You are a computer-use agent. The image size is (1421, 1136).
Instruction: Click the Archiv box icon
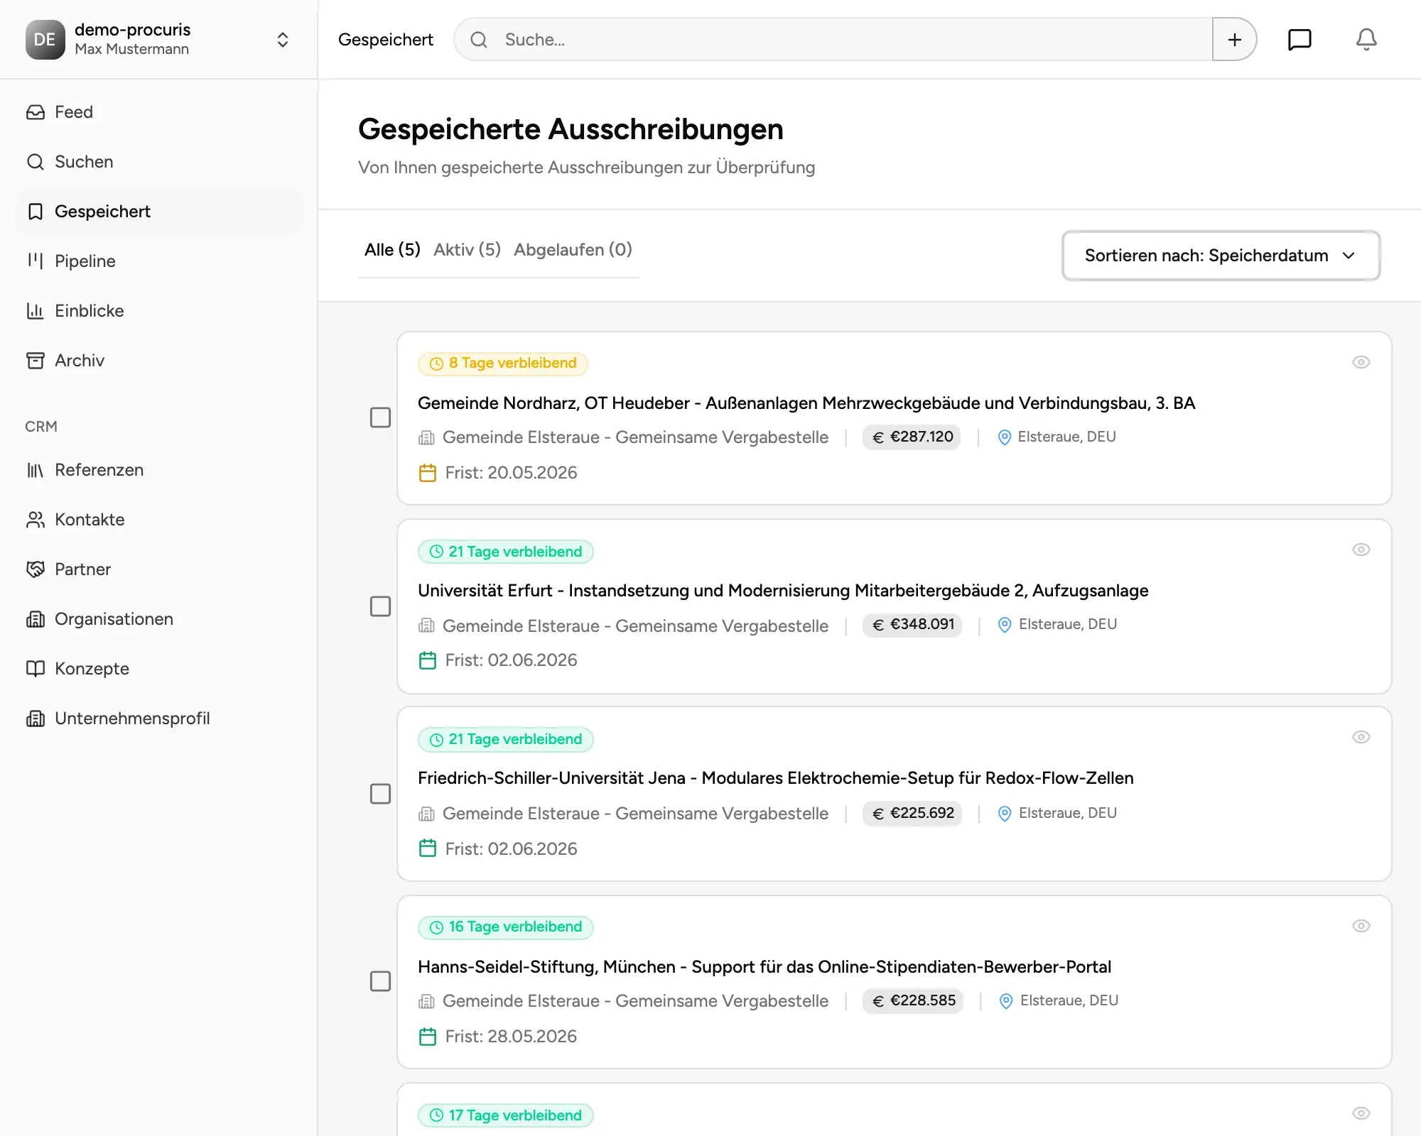[36, 361]
